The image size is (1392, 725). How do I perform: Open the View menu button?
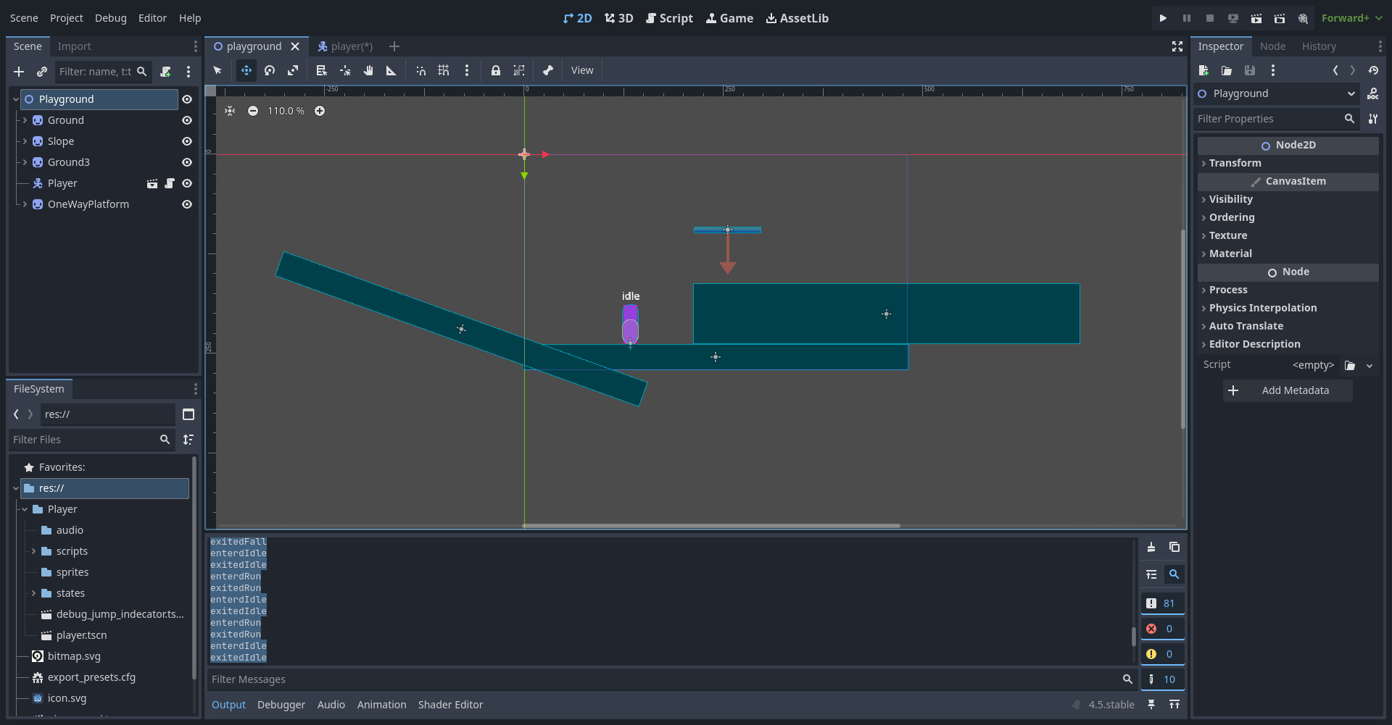coord(581,70)
